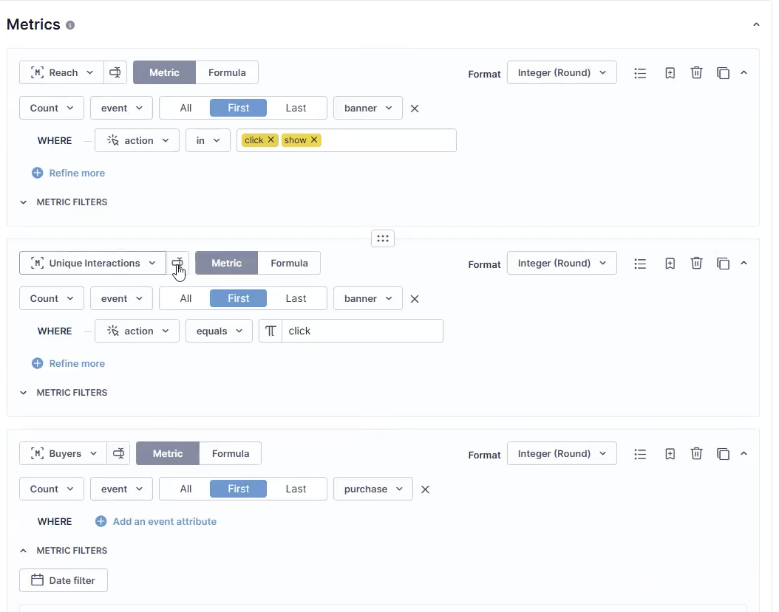Click the click value input field
The image size is (779, 612).
[362, 331]
